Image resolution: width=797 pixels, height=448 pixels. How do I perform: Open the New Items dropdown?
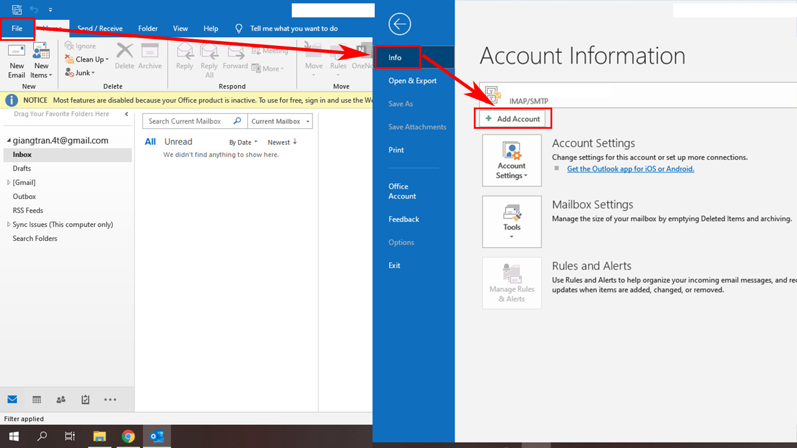tap(41, 61)
